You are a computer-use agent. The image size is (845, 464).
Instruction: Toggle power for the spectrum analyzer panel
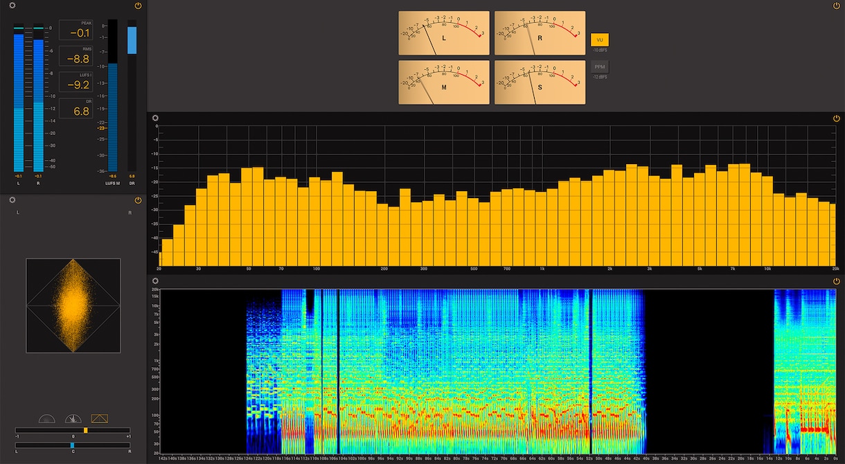(836, 118)
